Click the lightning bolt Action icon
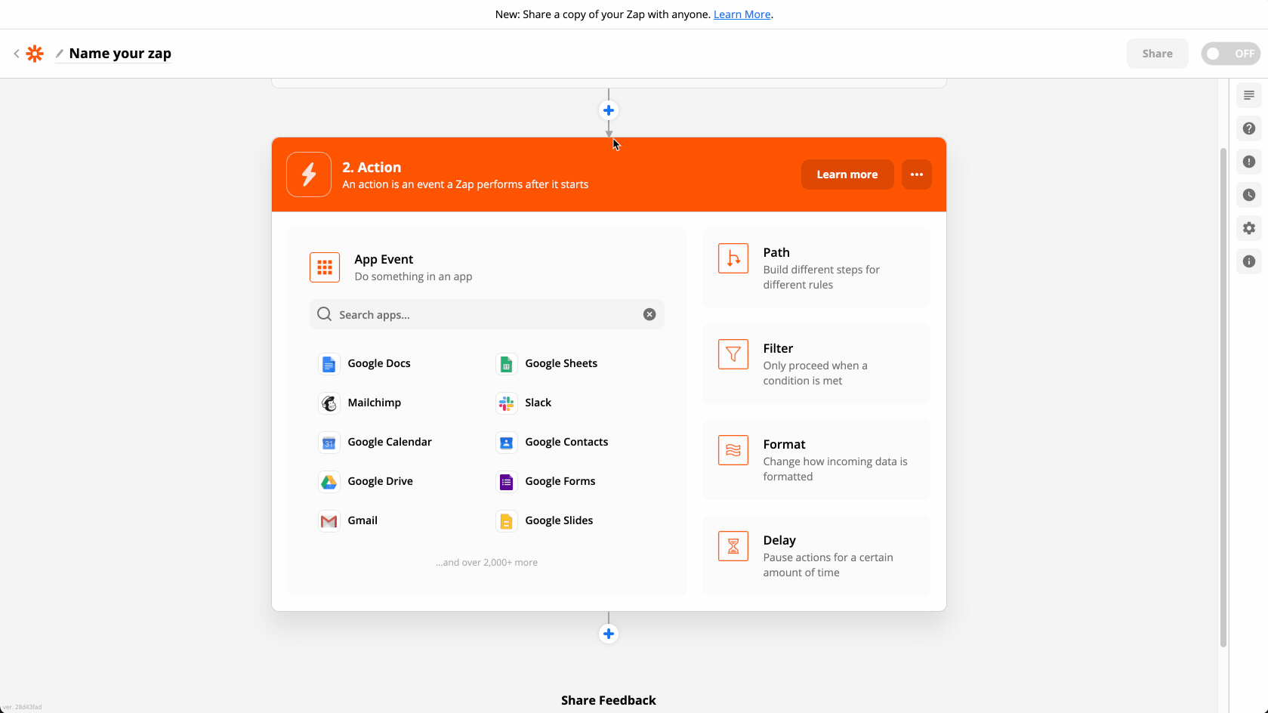 point(309,174)
